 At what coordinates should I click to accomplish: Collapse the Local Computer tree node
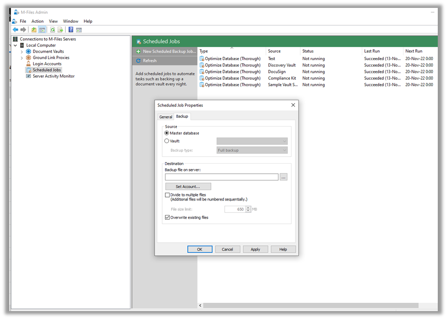click(15, 45)
